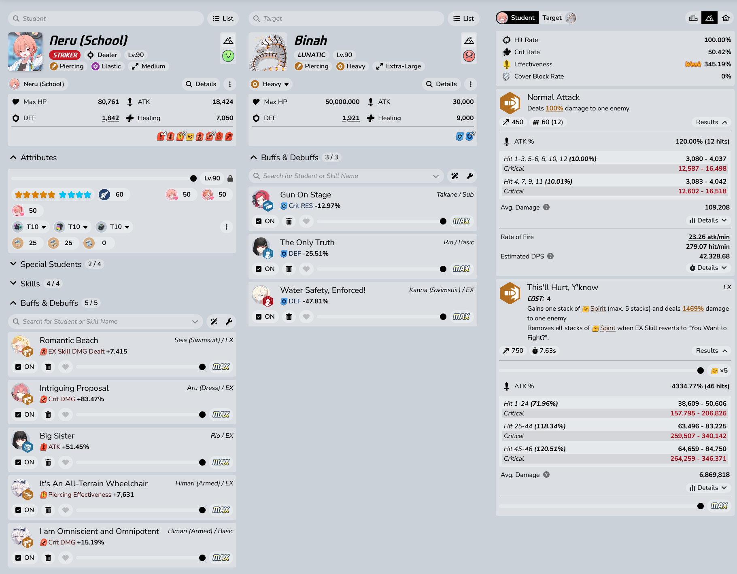737x574 pixels.
Task: Click Binah's angry mood face icon
Action: point(469,56)
